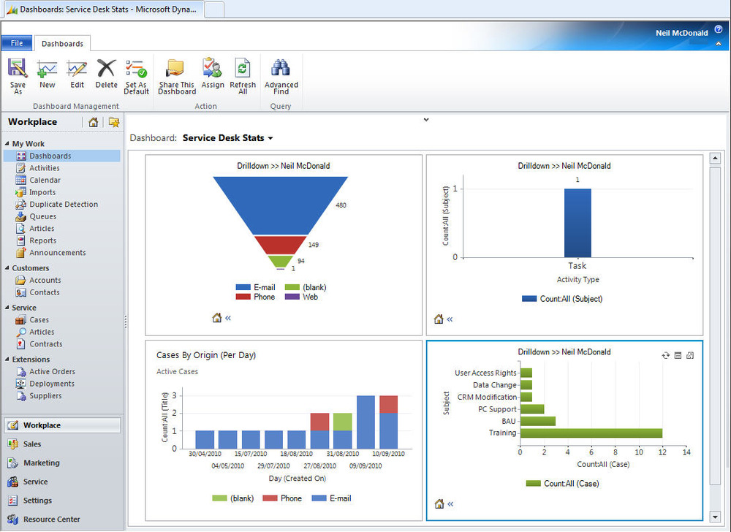
Task: Open the Queues link in My Work
Action: coord(42,216)
